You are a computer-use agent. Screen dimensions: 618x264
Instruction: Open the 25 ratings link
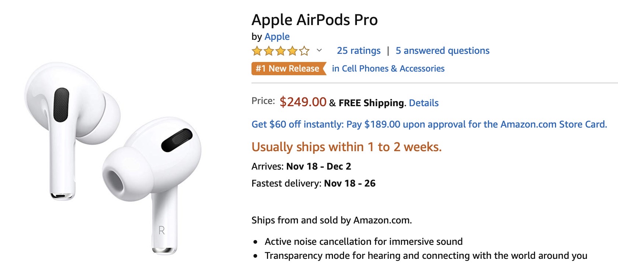358,51
